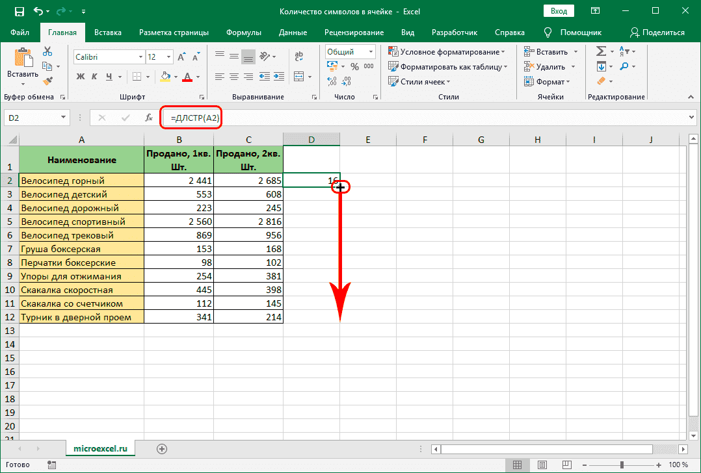Toggle bold formatting (Ж)
This screenshot has height=473, width=701.
point(81,77)
